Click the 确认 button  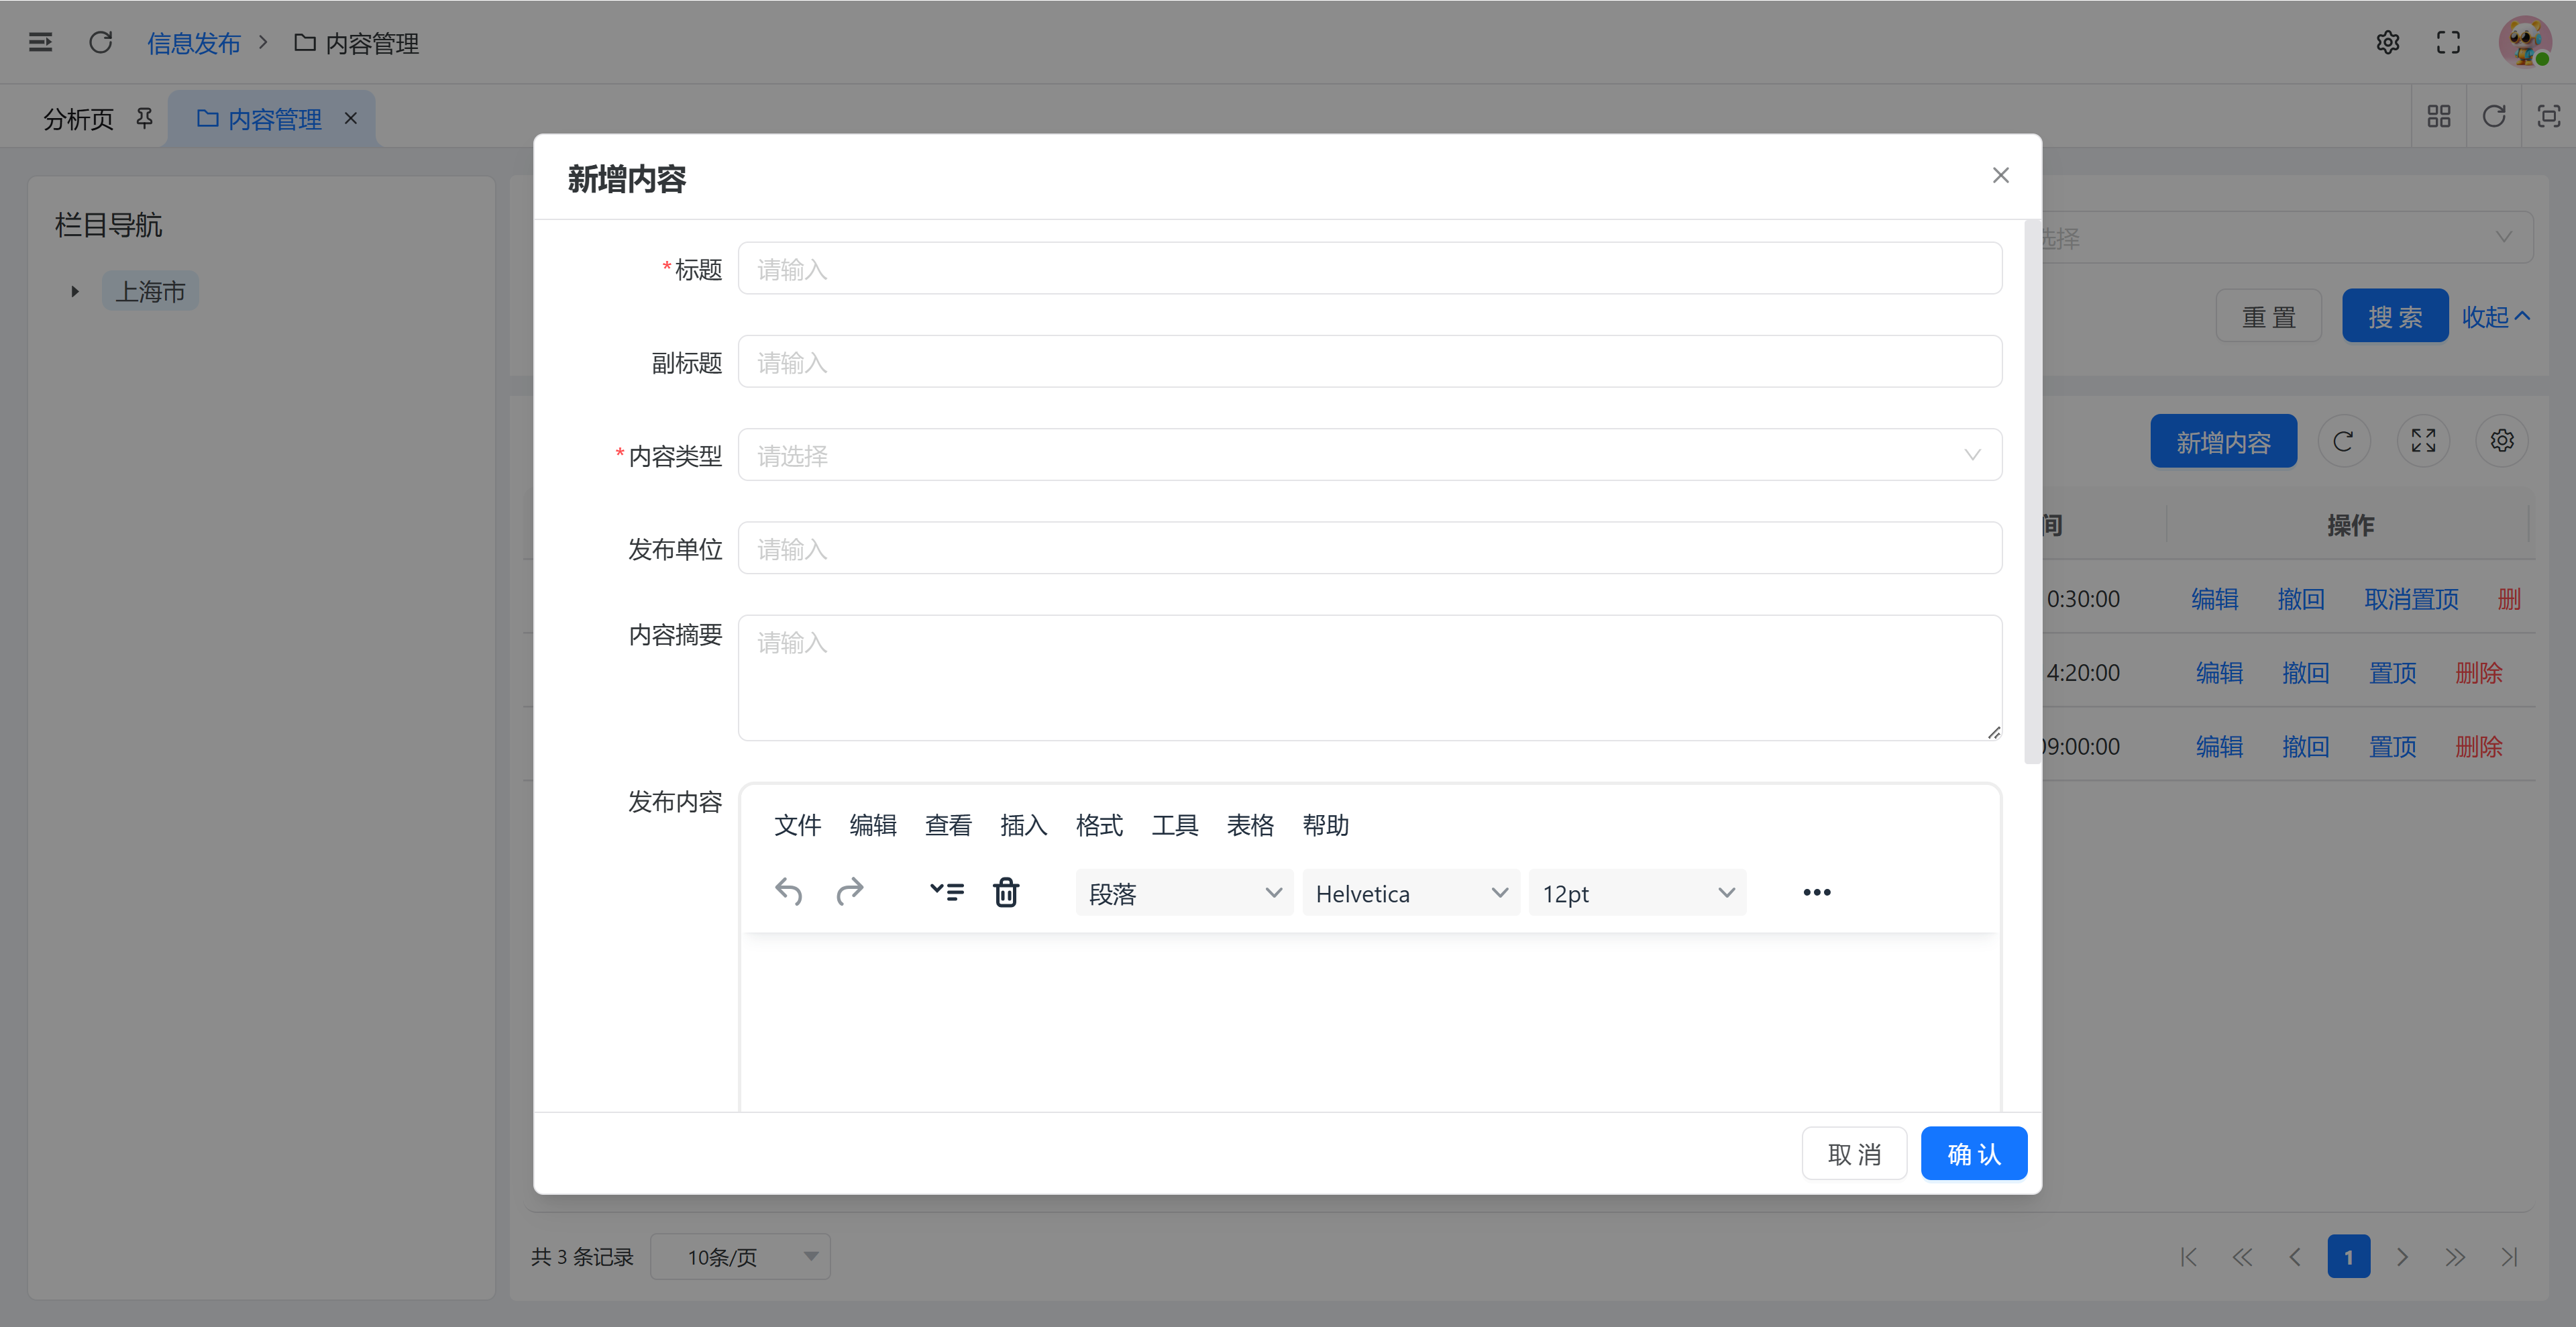pyautogui.click(x=1973, y=1154)
